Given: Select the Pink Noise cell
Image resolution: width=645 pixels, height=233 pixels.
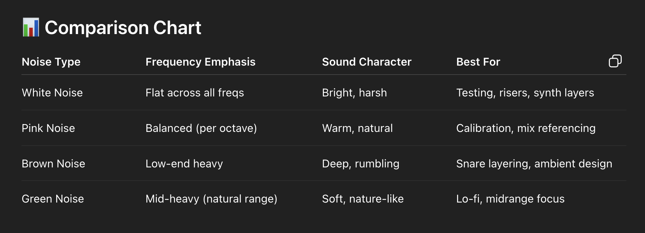Looking at the screenshot, I should pyautogui.click(x=48, y=128).
